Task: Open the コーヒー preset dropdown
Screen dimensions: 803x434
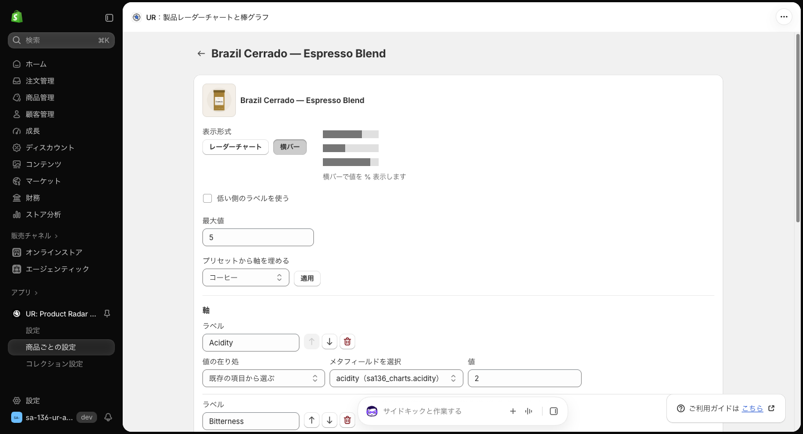Action: coord(246,277)
